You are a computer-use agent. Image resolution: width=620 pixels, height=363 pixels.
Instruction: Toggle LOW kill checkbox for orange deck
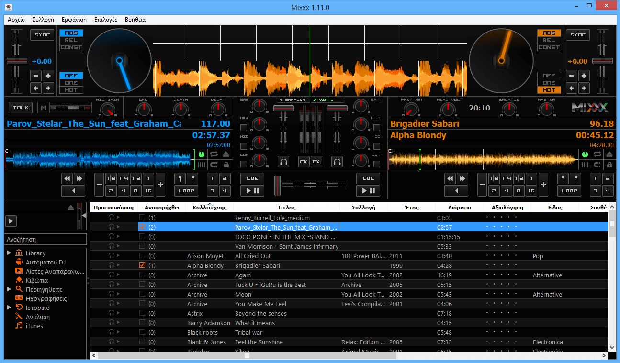point(376,164)
